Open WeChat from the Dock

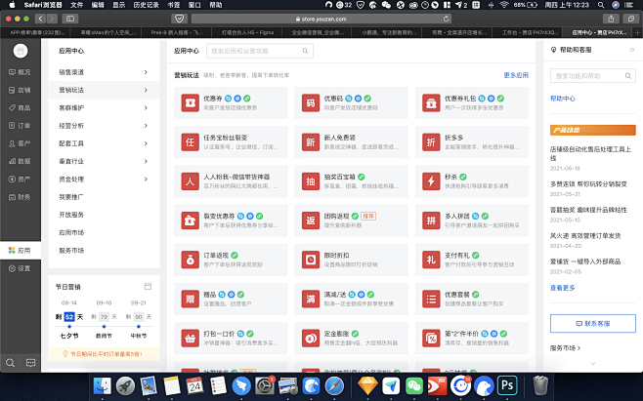(413, 385)
